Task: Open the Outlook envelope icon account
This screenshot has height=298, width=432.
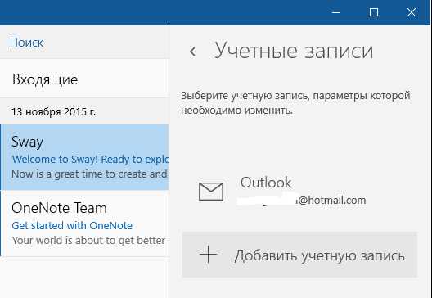Action: (211, 192)
